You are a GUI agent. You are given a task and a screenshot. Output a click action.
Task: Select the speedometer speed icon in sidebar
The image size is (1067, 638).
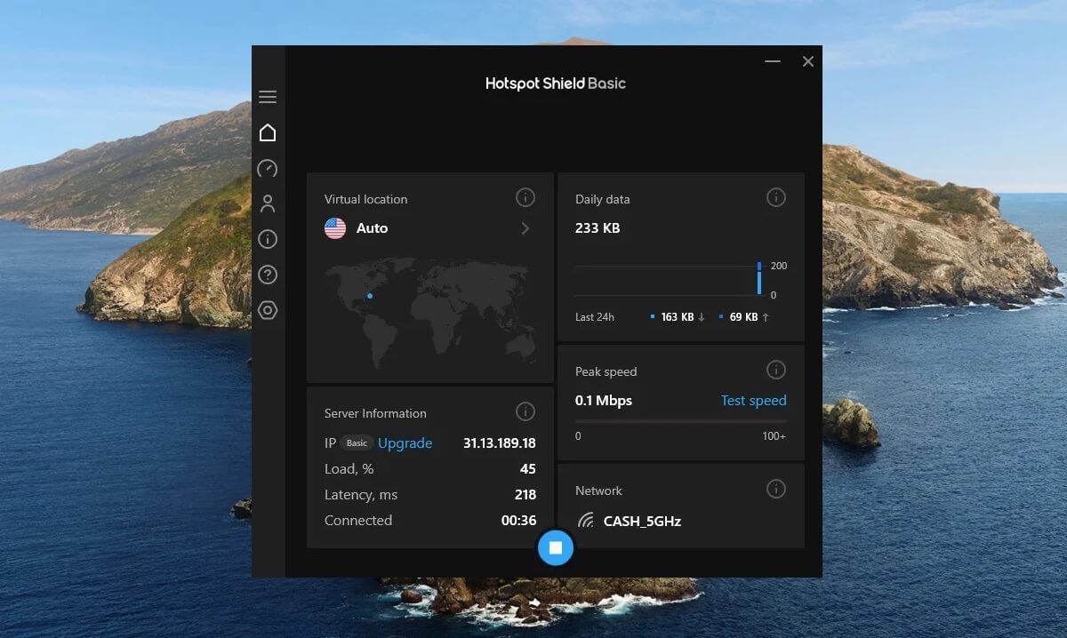click(268, 168)
